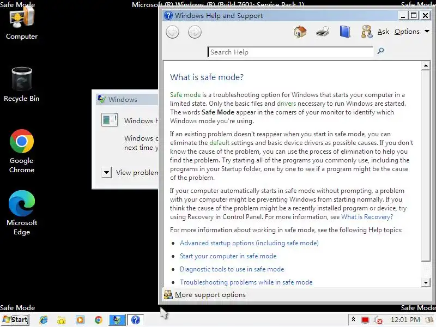Go back using the Back arrow button
436x327 pixels.
172,32
